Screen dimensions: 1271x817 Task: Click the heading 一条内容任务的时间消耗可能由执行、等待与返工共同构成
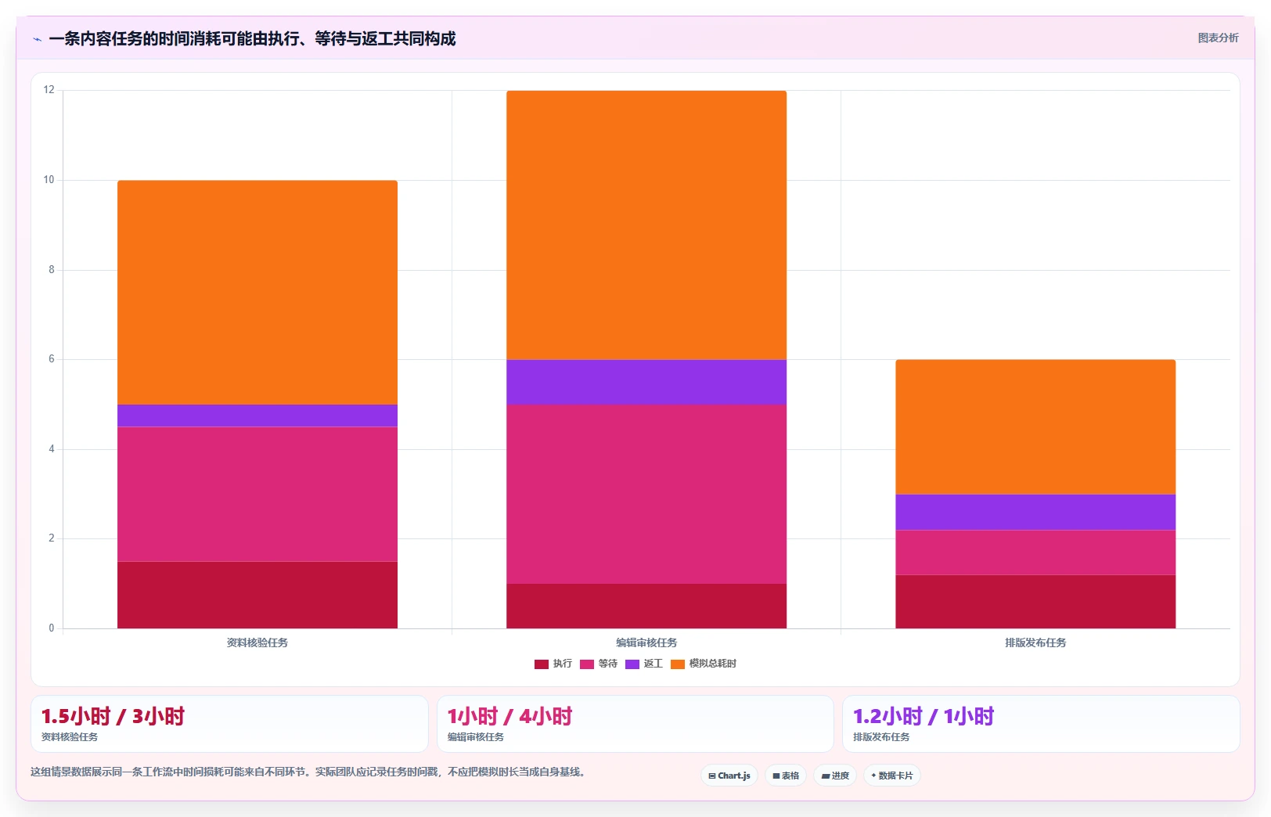coord(252,38)
